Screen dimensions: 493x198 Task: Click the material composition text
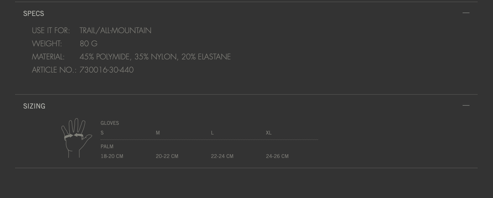155,57
